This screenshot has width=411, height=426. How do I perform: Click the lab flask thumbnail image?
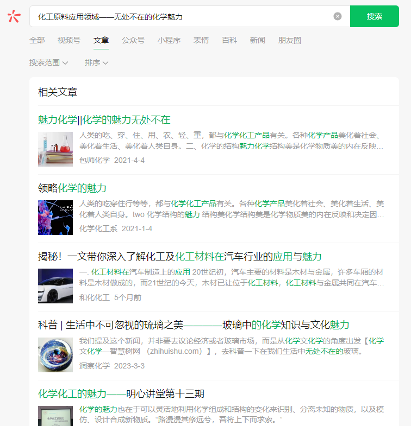pos(55,149)
